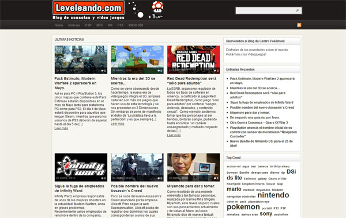Image resolution: width=346 pixels, height=218 pixels.
Task: Open Assassin's Creed post thumbnail
Action: [137, 167]
